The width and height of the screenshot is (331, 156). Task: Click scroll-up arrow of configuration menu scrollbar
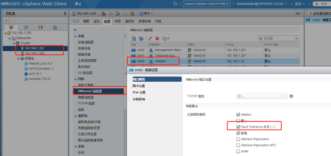pyautogui.click(x=125, y=36)
